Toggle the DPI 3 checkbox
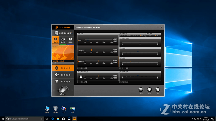The height and width of the screenshot is (121, 216). [x=78, y=61]
